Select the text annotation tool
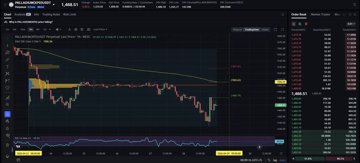 pyautogui.click(x=7, y=67)
